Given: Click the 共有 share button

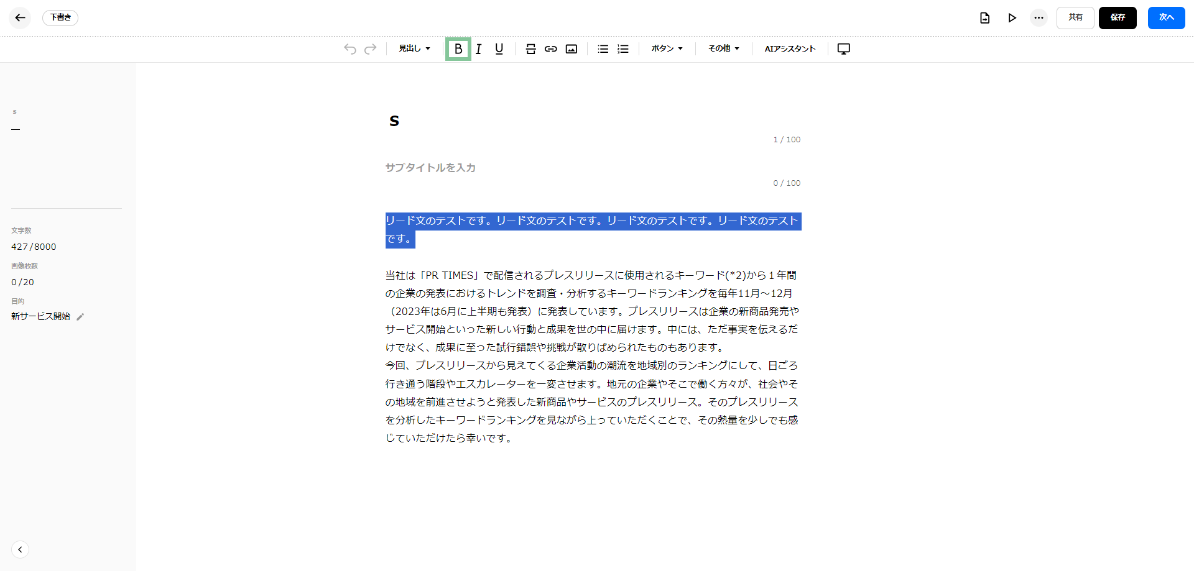Looking at the screenshot, I should 1075,18.
